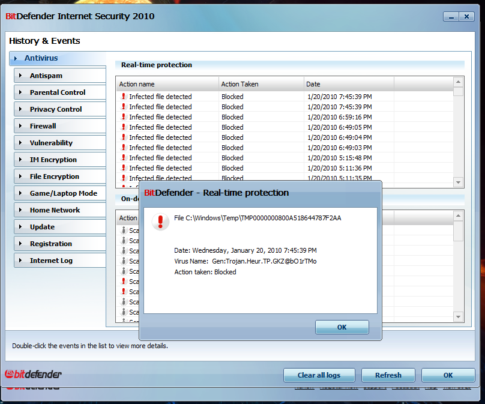This screenshot has width=485, height=404.
Task: Expand the Vulnerability arrow
Action: click(x=20, y=143)
